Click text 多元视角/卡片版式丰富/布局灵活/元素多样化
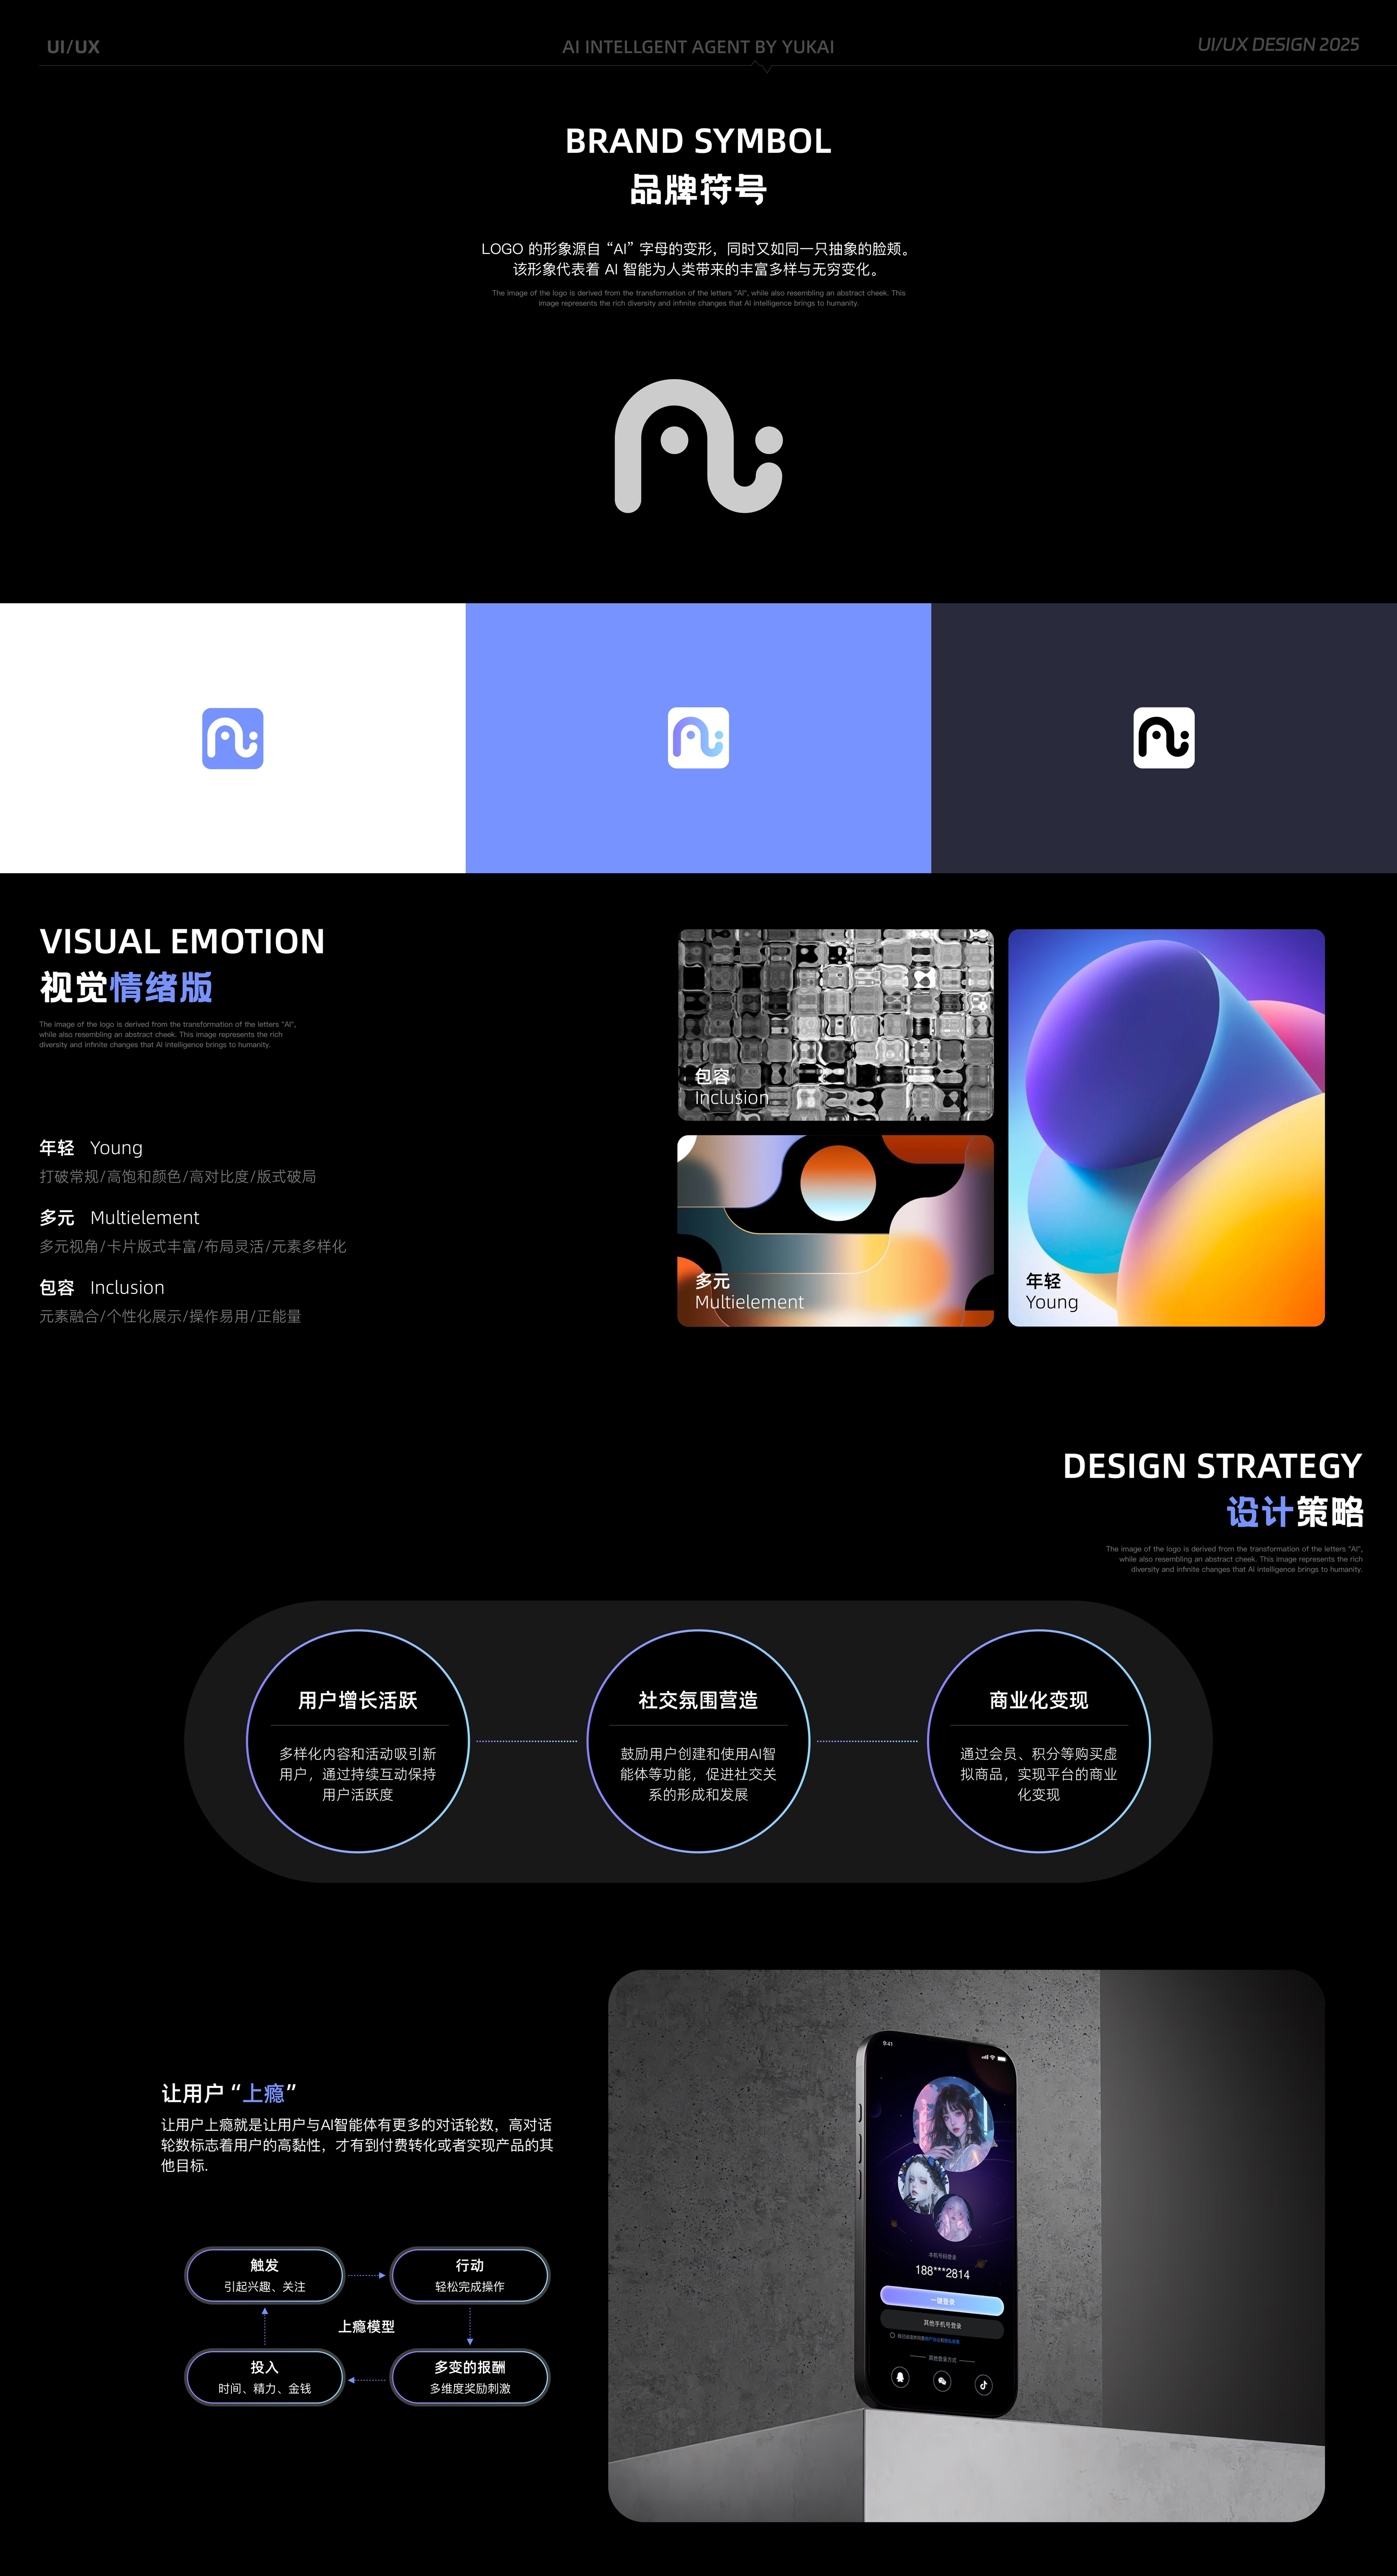Screen dimensions: 1397x2576 (193, 1247)
